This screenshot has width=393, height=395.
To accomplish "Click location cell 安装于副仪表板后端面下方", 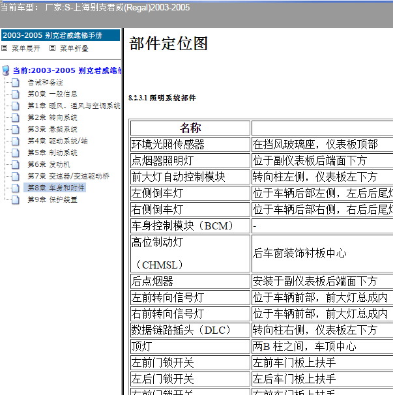I will (x=322, y=281).
